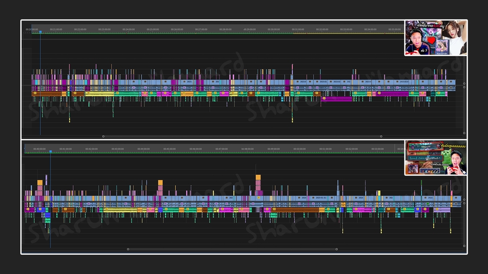Click the 00:48:00:00 mark on the bottom ruler
Viewport: 488px width, 274px height.
pyautogui.click(x=248, y=149)
